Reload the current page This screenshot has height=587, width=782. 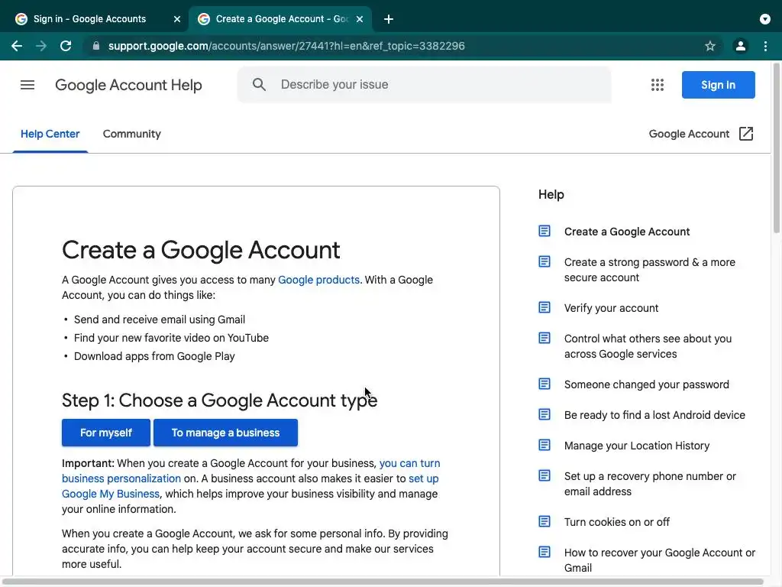66,46
